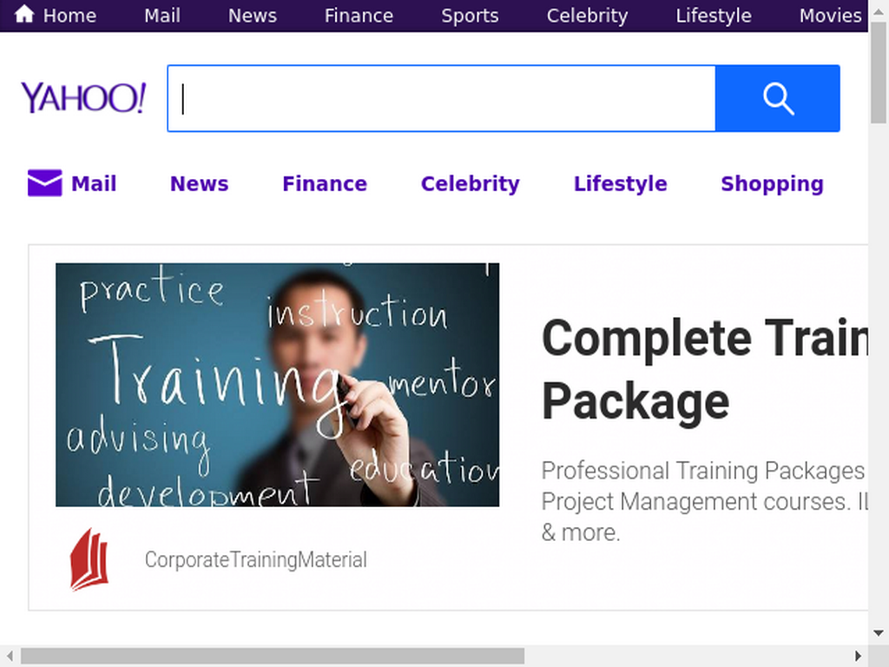Click the horizontal scrollbar thumb
Screen dimensions: 889x667
tap(273, 656)
